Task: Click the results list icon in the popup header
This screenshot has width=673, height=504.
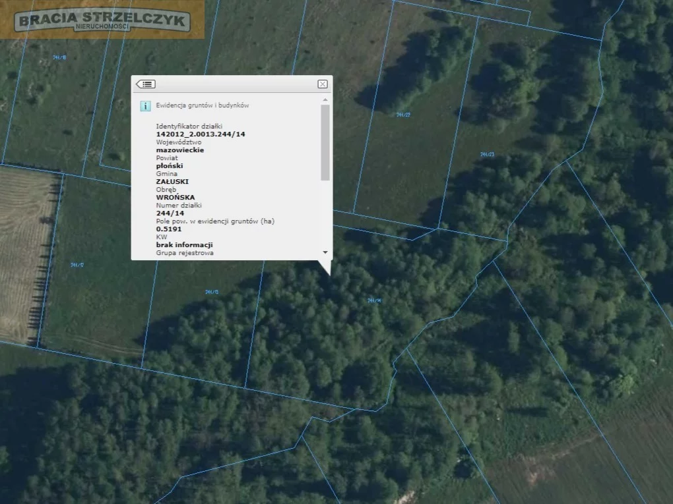Action: pos(145,84)
